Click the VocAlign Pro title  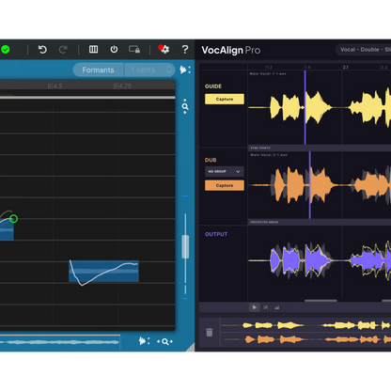point(231,50)
